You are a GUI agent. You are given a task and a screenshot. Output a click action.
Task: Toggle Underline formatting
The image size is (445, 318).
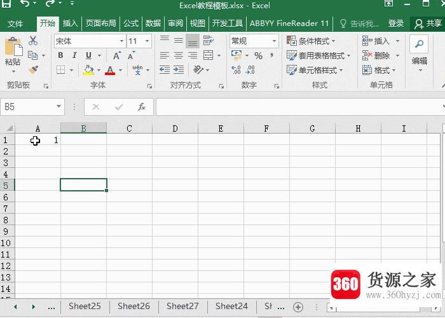tap(88, 55)
